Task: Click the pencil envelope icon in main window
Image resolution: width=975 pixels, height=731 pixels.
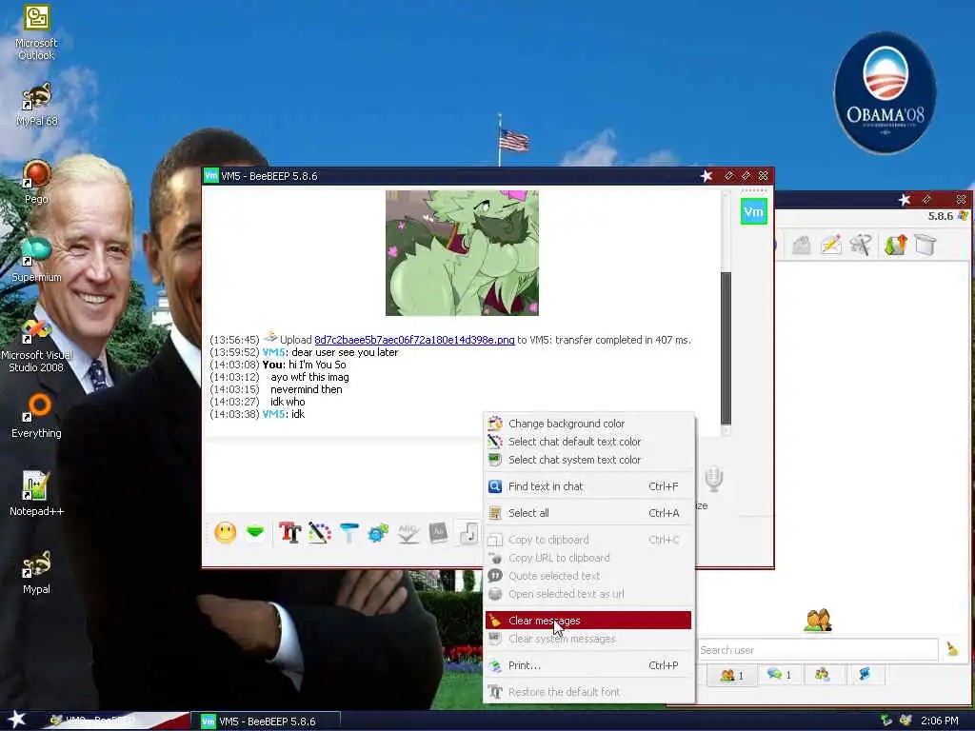Action: [x=830, y=245]
